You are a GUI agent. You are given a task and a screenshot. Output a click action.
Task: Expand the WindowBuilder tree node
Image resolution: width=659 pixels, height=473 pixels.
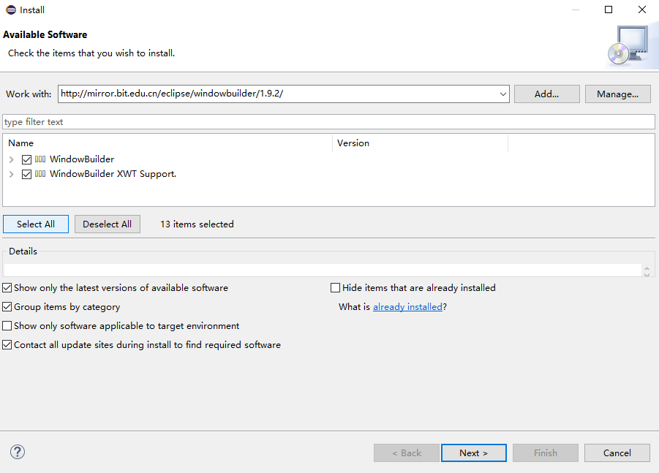pyautogui.click(x=12, y=159)
